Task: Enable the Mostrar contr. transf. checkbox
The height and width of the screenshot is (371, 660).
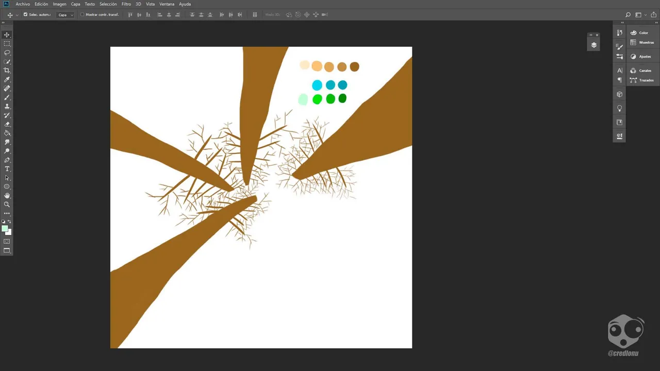Action: [82, 14]
